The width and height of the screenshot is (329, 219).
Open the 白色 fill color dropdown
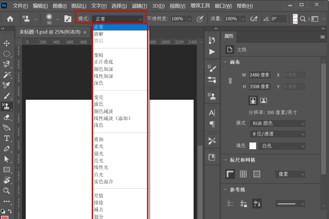(x=282, y=146)
